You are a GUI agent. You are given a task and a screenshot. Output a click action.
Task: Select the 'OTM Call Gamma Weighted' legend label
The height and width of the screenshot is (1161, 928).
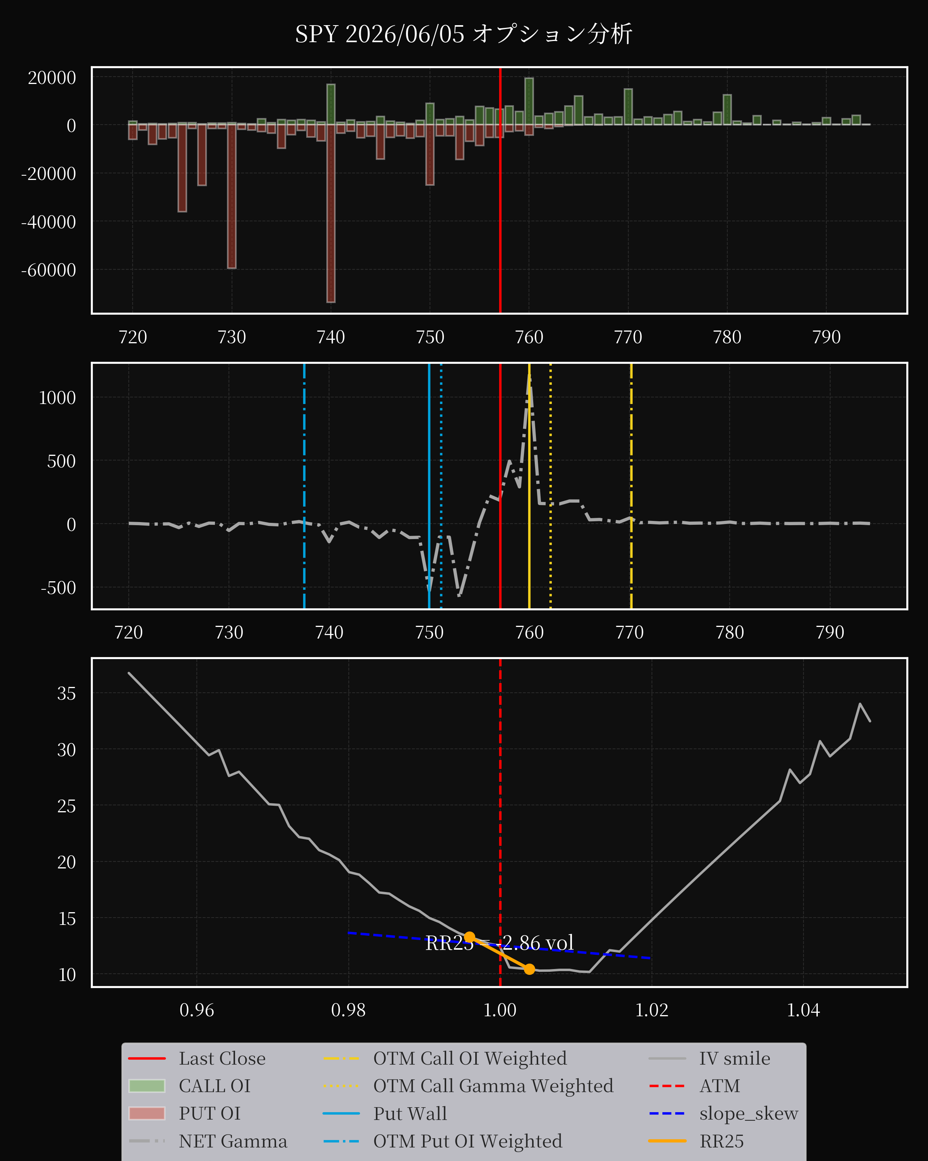coord(493,1086)
